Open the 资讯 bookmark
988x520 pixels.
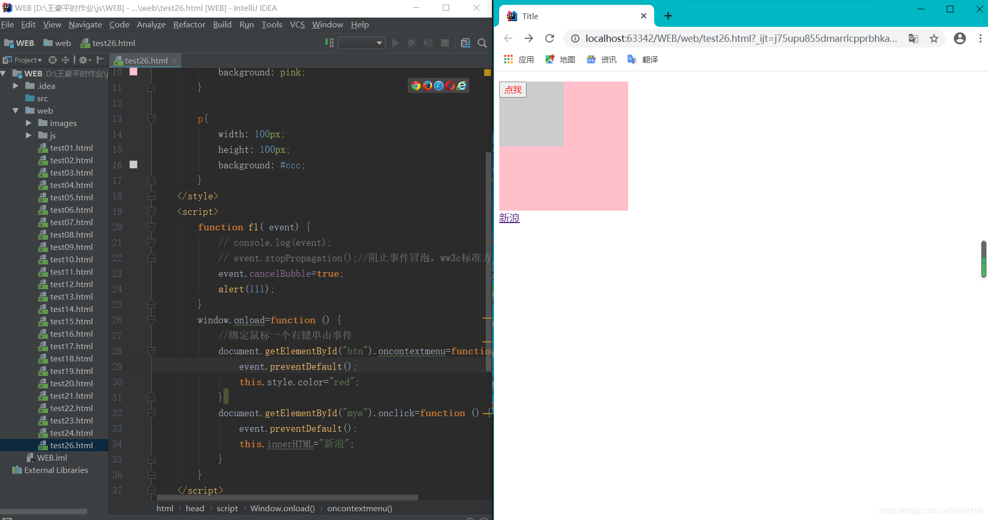click(601, 59)
